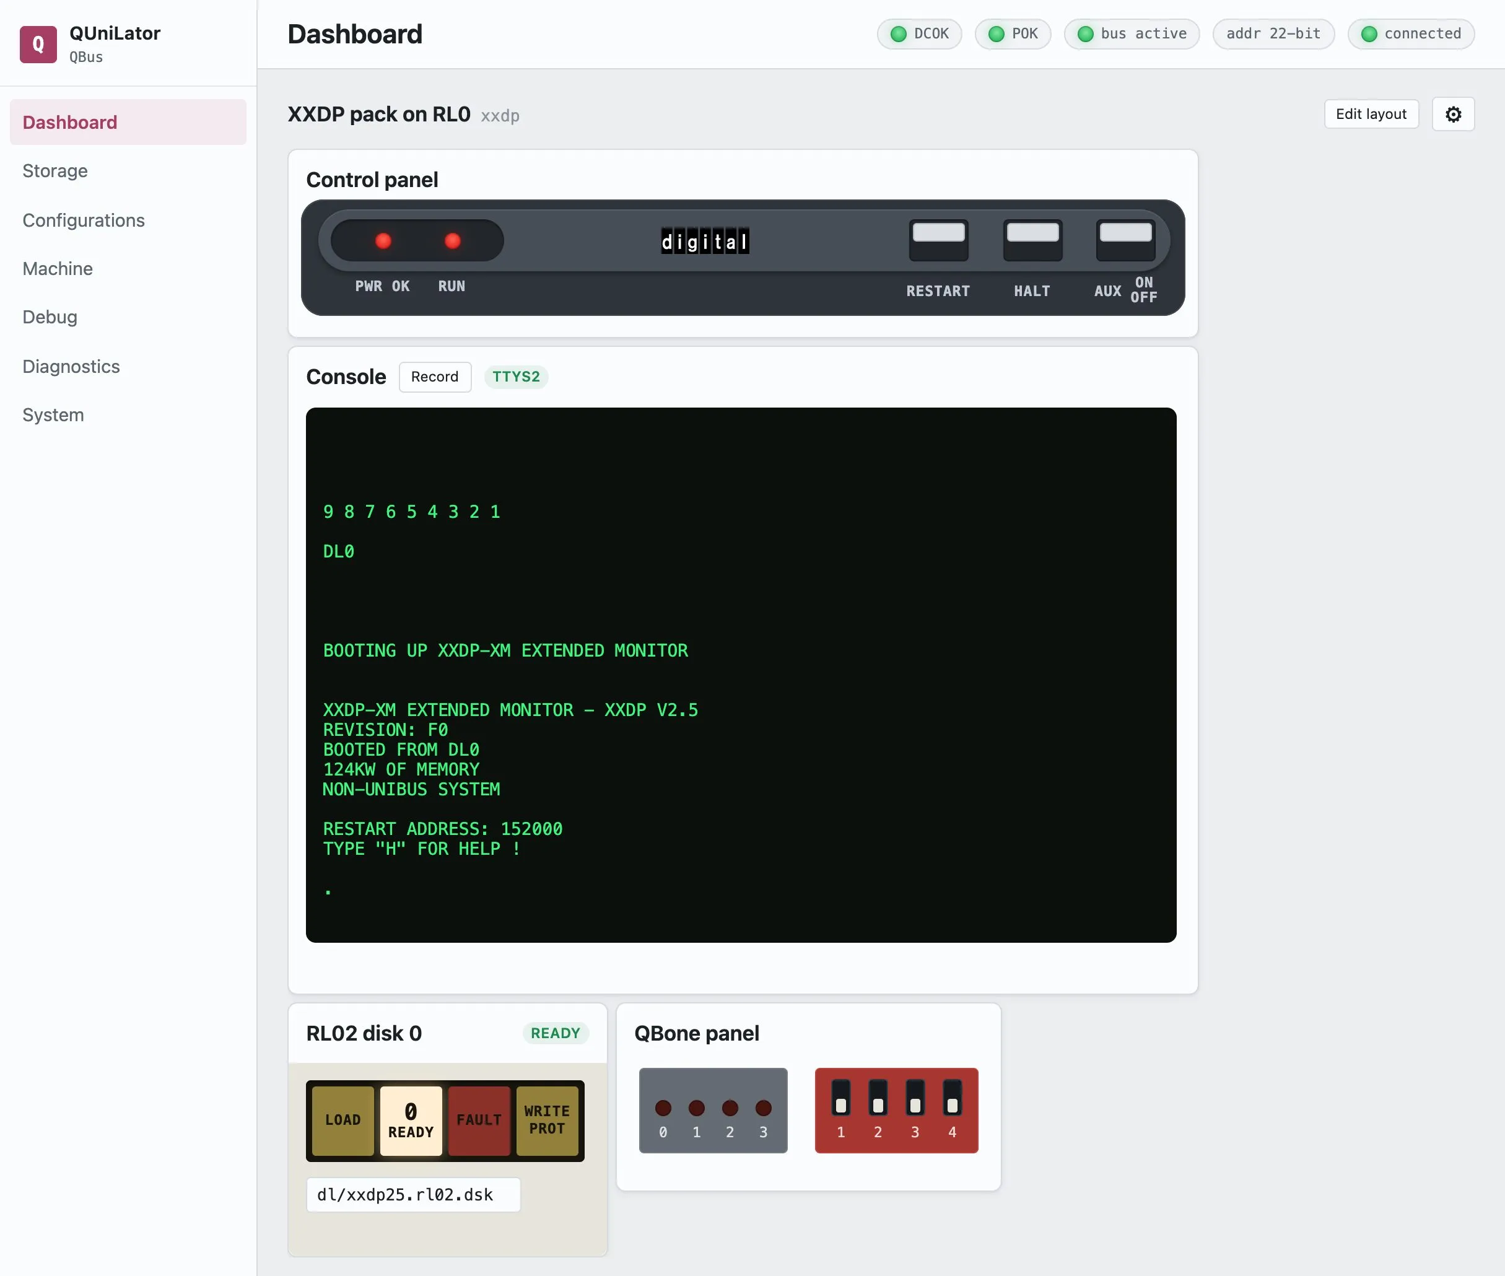Click the Control panel heading
Image resolution: width=1505 pixels, height=1276 pixels.
(x=372, y=180)
